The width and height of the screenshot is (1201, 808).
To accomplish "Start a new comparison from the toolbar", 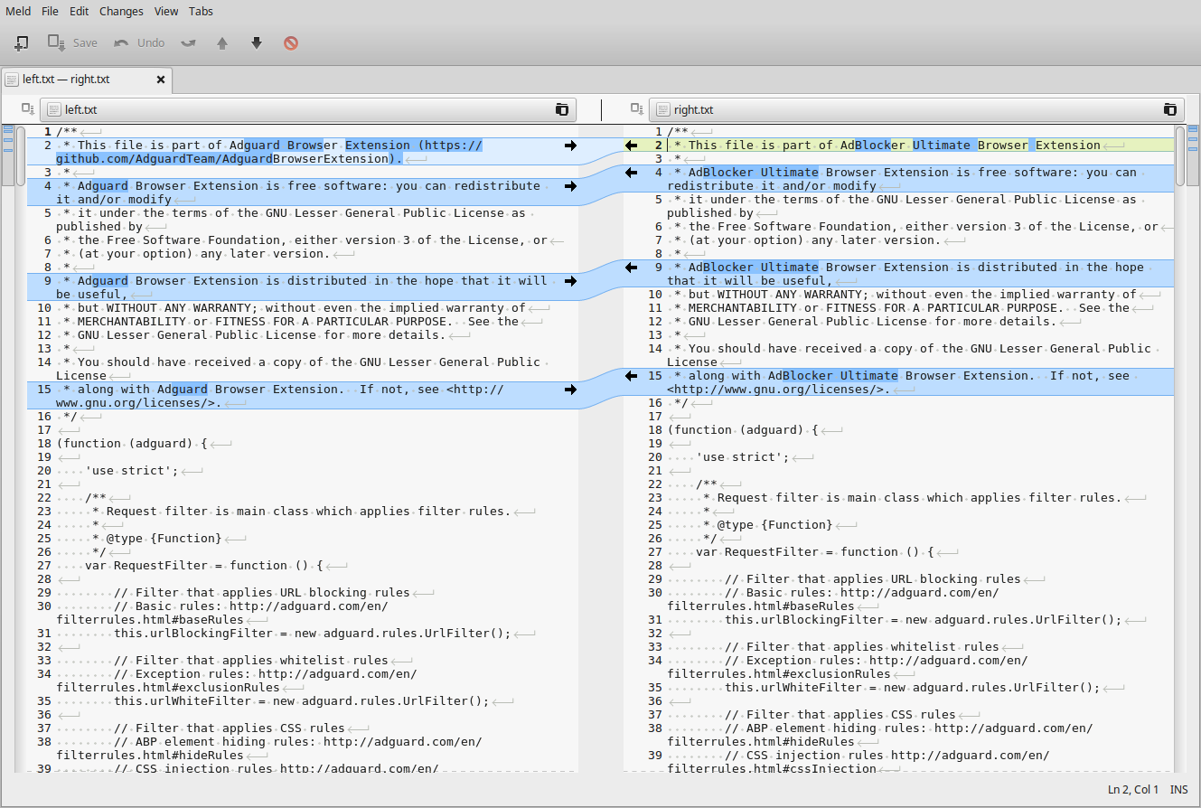I will 22,42.
